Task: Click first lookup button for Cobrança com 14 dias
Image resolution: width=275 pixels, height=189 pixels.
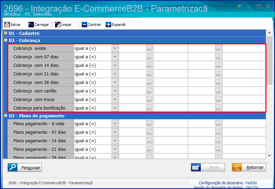Action: point(149,65)
